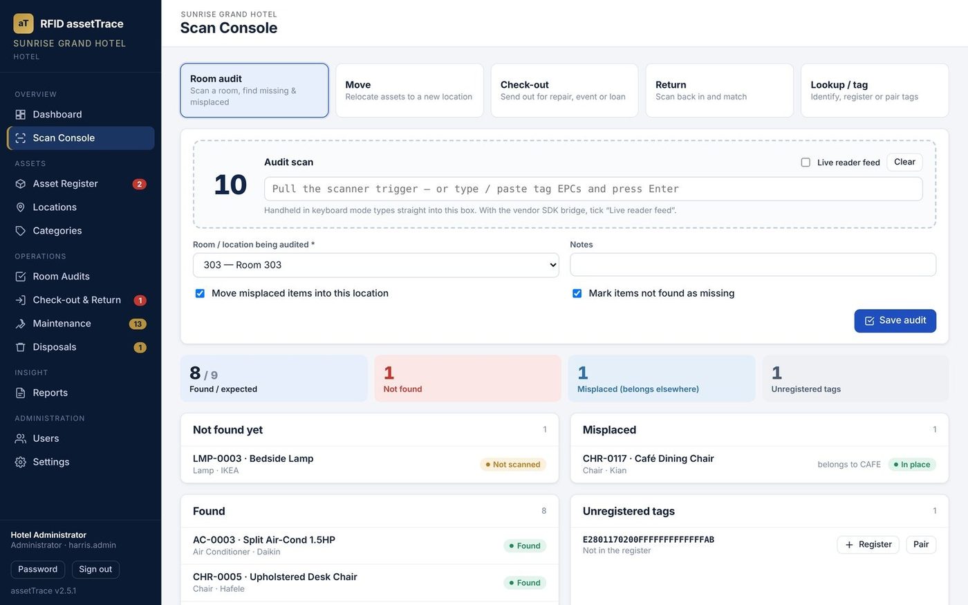Switch to the Return scan mode tab
The height and width of the screenshot is (605, 968).
[719, 91]
